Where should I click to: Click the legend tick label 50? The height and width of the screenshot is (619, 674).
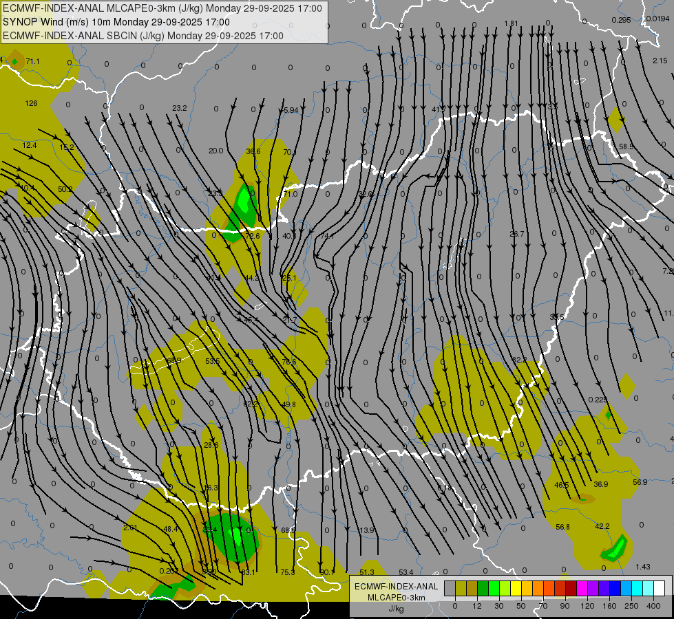tap(521, 606)
